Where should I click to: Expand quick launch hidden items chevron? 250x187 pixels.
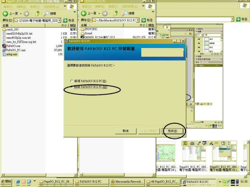[34, 181]
